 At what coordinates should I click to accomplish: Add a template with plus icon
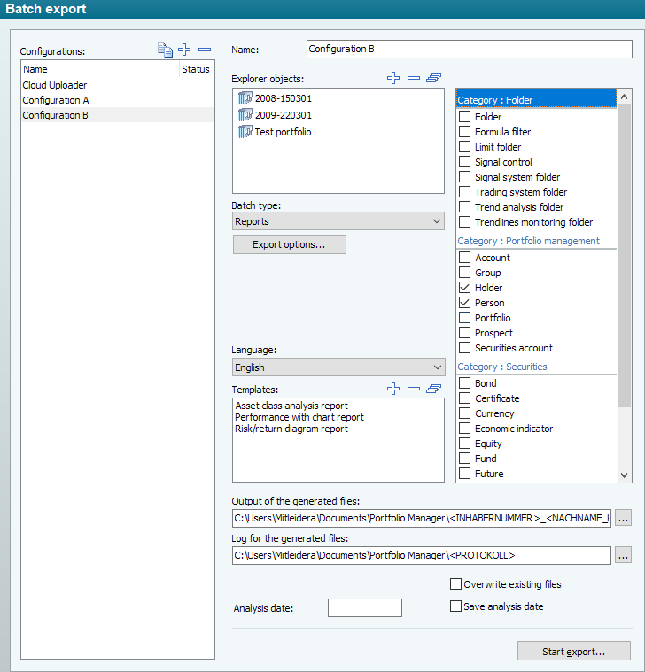pos(393,389)
